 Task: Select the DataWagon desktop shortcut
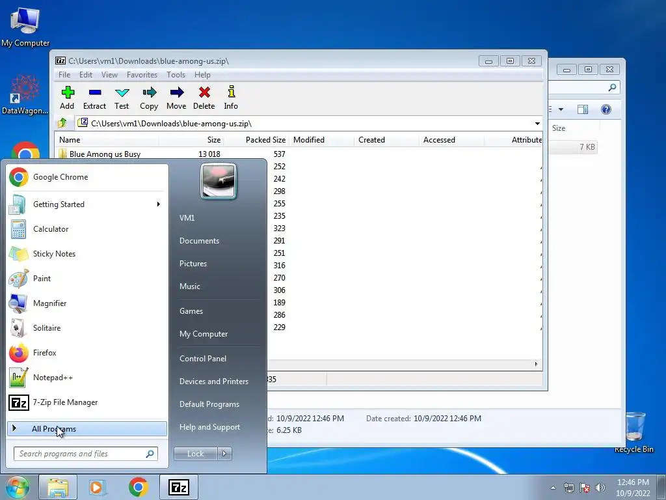[x=25, y=94]
